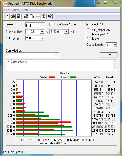Print results using the printer icon
122x156 pixels.
pyautogui.click(x=26, y=16)
